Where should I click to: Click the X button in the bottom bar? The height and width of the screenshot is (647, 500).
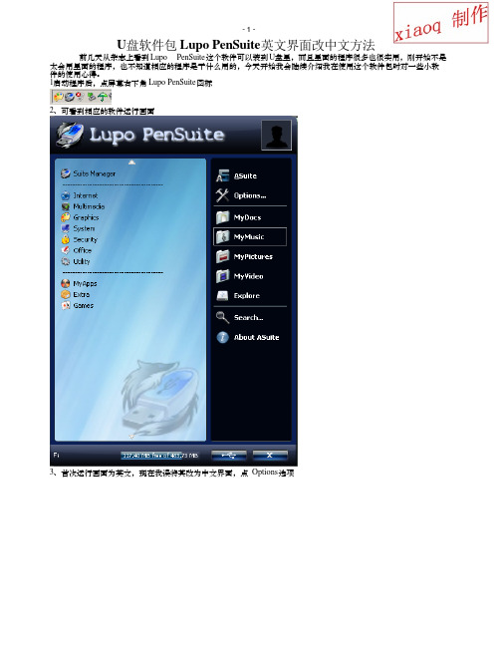pyautogui.click(x=270, y=455)
